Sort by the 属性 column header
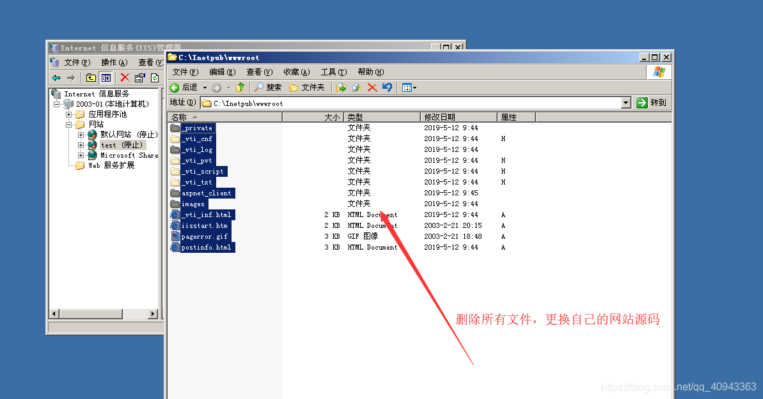 (x=516, y=117)
